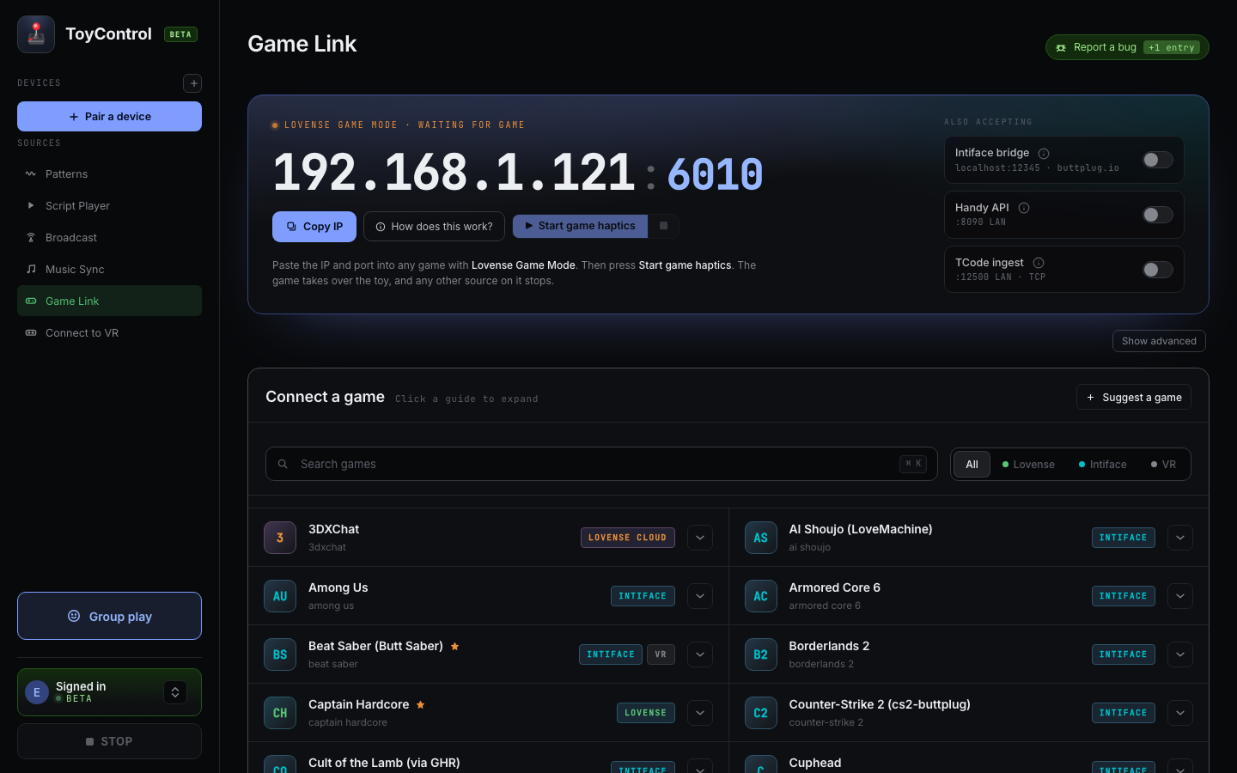This screenshot has height=773, width=1237.
Task: Stop game haptics with the square icon
Action: point(663,226)
